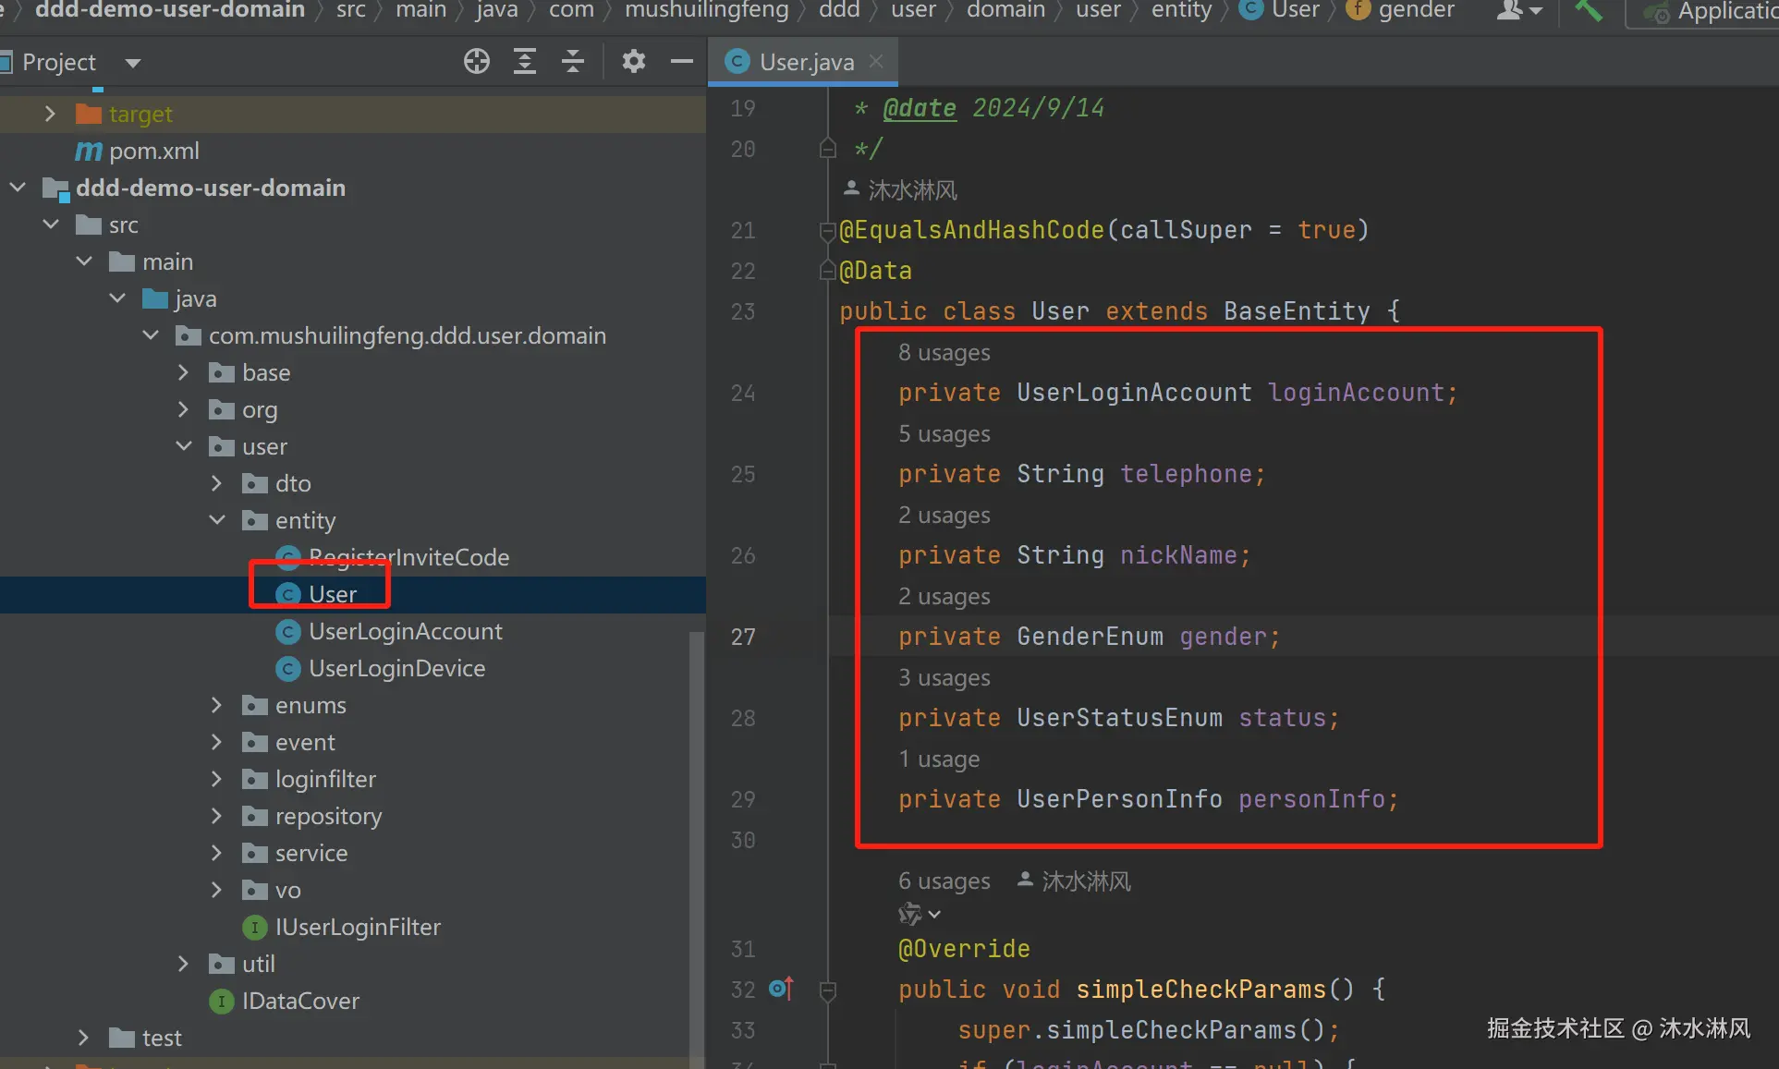Click the '6 usages' hint above simpleCheckParams
Screen dimensions: 1779x1069
[x=944, y=881]
